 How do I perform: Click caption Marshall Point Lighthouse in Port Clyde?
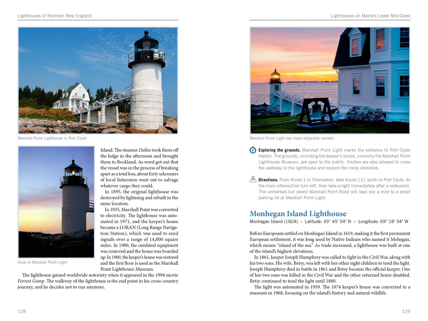[52, 138]
